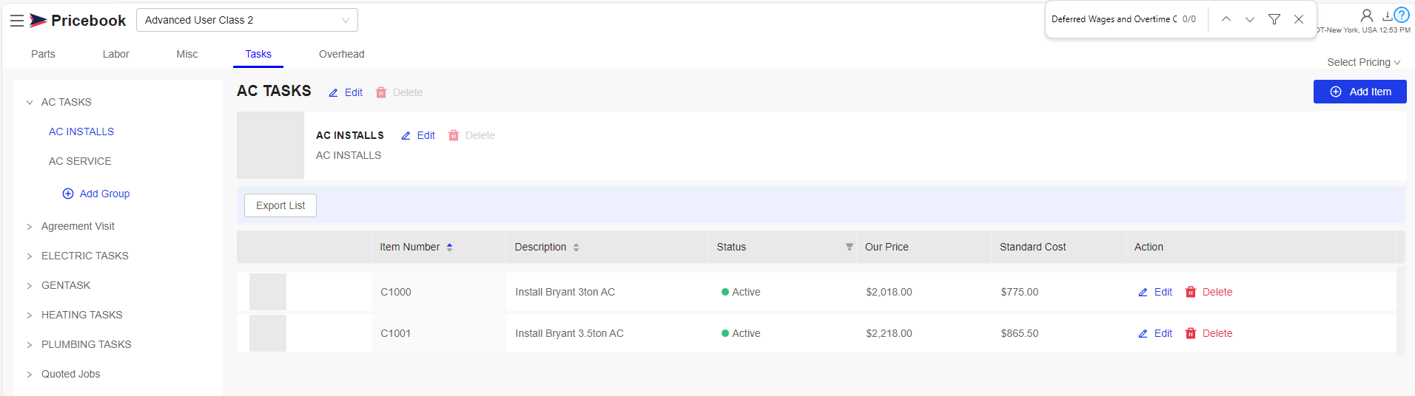The width and height of the screenshot is (1415, 396).
Task: Click the Active status of C1001
Action: point(741,333)
